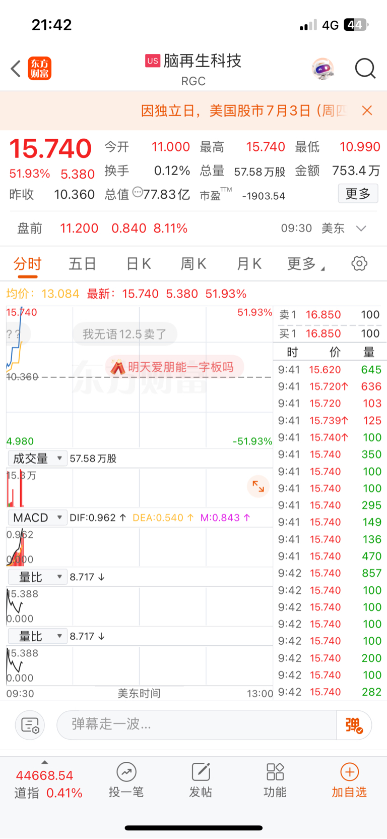
Task: Tap the trade row with volume 636
Action: pos(330,386)
